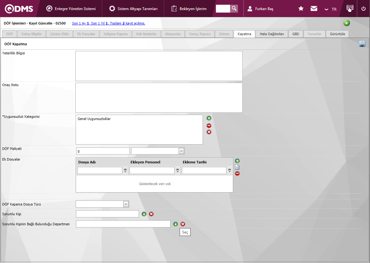Open the TR language selector
The height and width of the screenshot is (263, 370).
click(330, 9)
